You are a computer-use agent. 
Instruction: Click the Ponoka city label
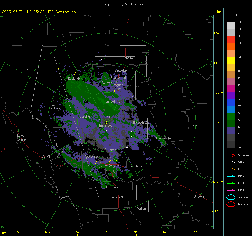(x=128, y=58)
